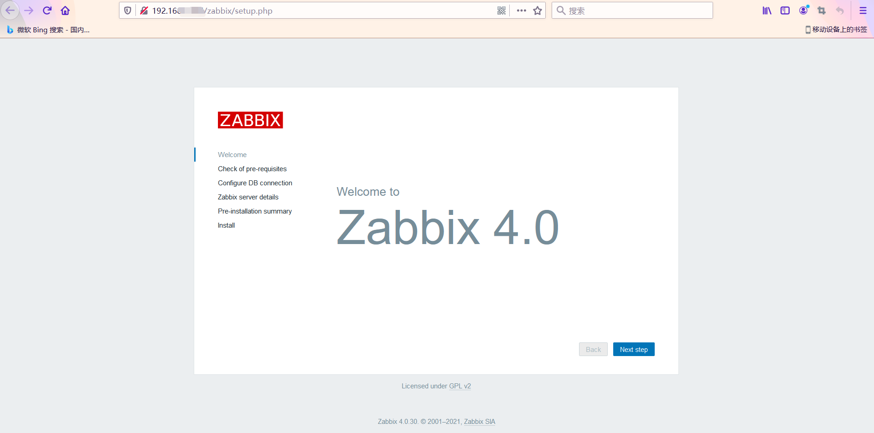Open the page actions ellipsis menu

521,10
